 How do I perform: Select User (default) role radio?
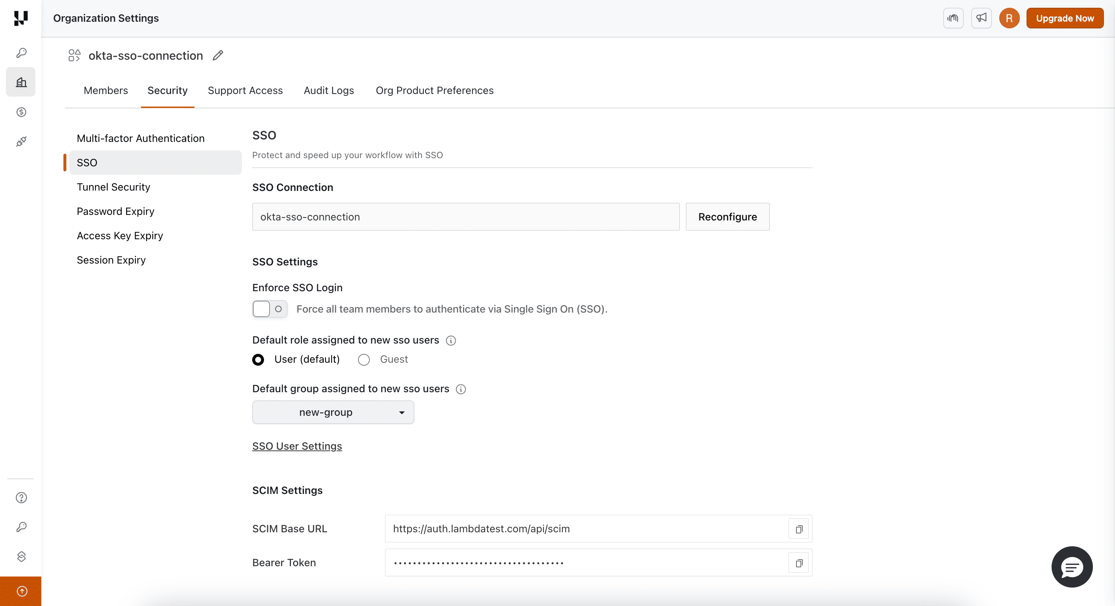click(x=258, y=360)
